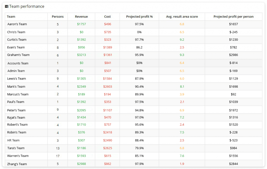Sort by Projected profit % column header
This screenshot has width=267, height=169.
(139, 16)
